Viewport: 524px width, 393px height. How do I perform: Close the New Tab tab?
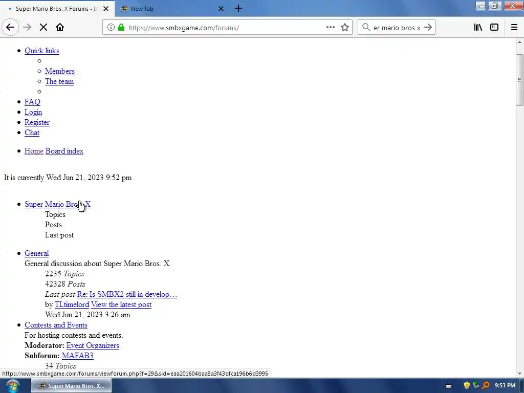tap(221, 9)
